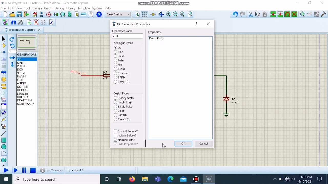Screen dimensions: 328x184
Task: Open the Library menu
Action: [71, 8]
